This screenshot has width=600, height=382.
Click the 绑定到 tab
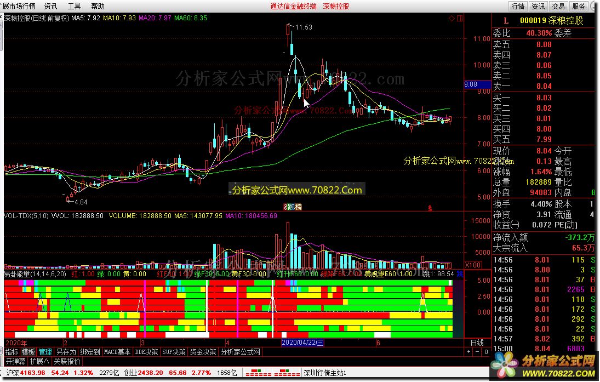tap(90, 352)
